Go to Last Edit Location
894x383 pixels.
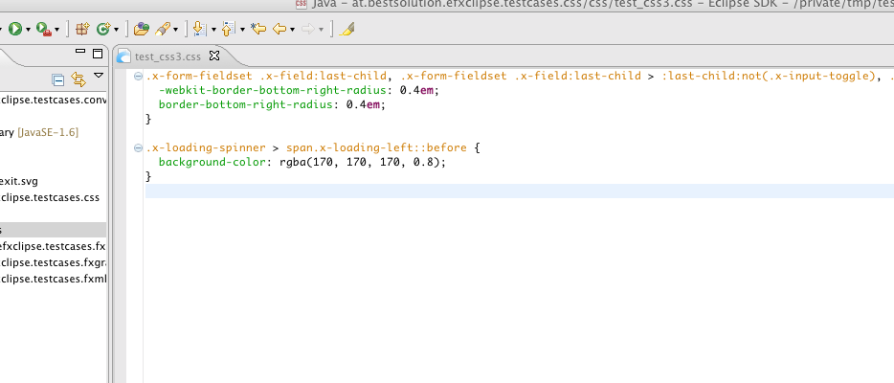(x=257, y=29)
